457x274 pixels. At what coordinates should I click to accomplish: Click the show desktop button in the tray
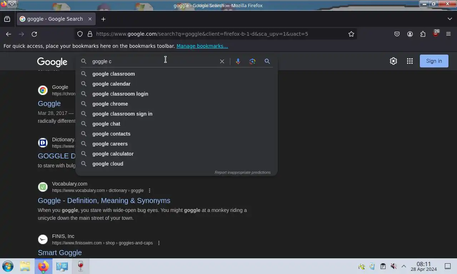(448, 266)
